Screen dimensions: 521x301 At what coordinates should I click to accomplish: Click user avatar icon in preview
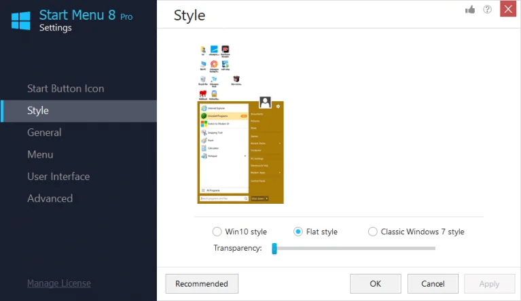pyautogui.click(x=265, y=103)
